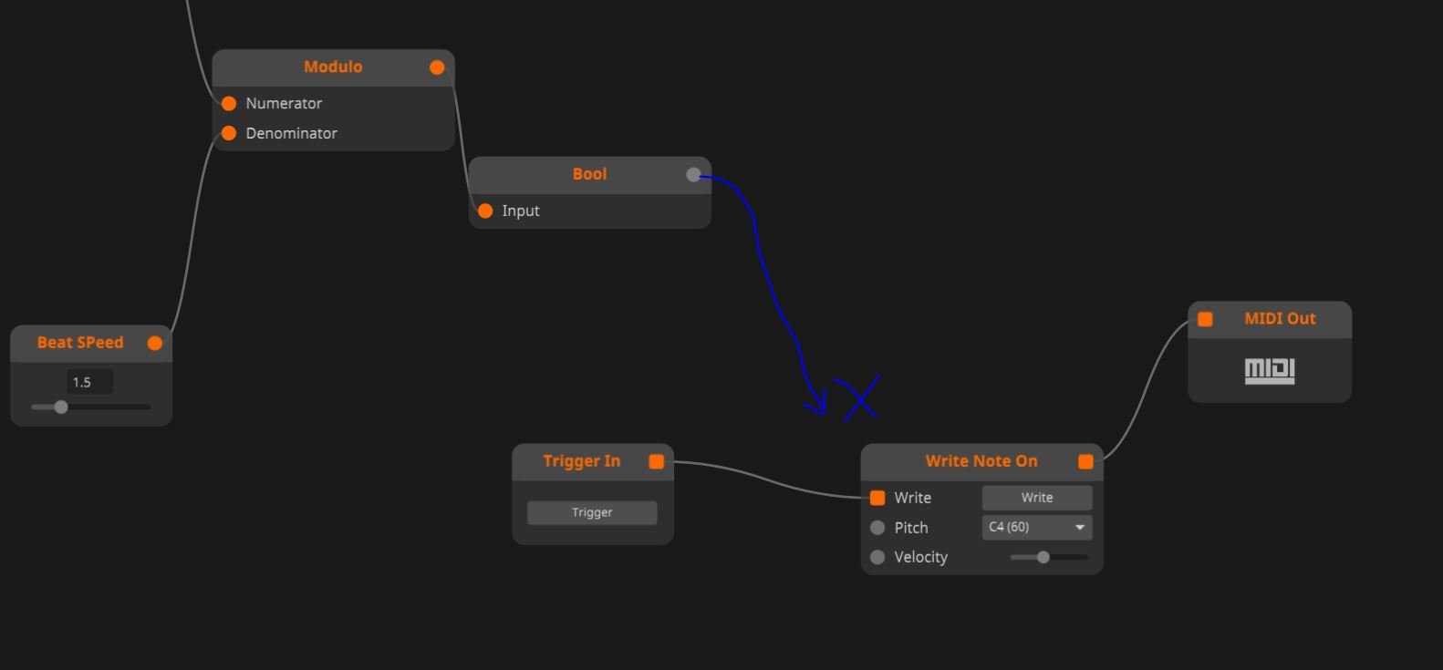This screenshot has height=670, width=1443.
Task: Click the Beat SPeed output port
Action: pos(155,344)
